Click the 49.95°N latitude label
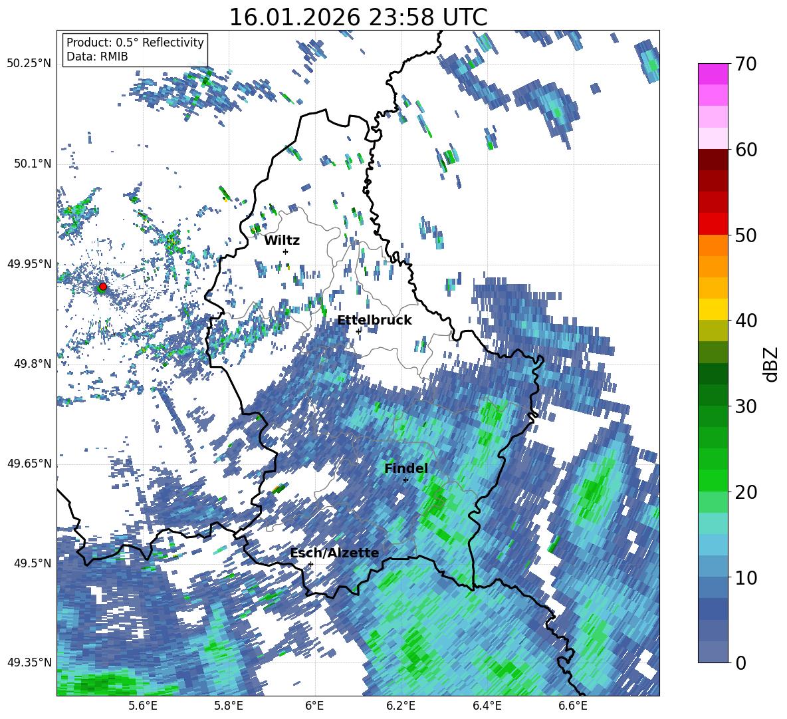 (x=29, y=264)
